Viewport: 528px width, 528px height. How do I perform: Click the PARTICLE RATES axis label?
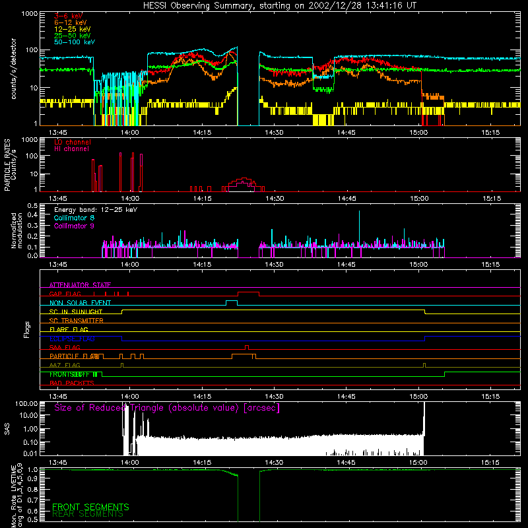[x=7, y=164]
